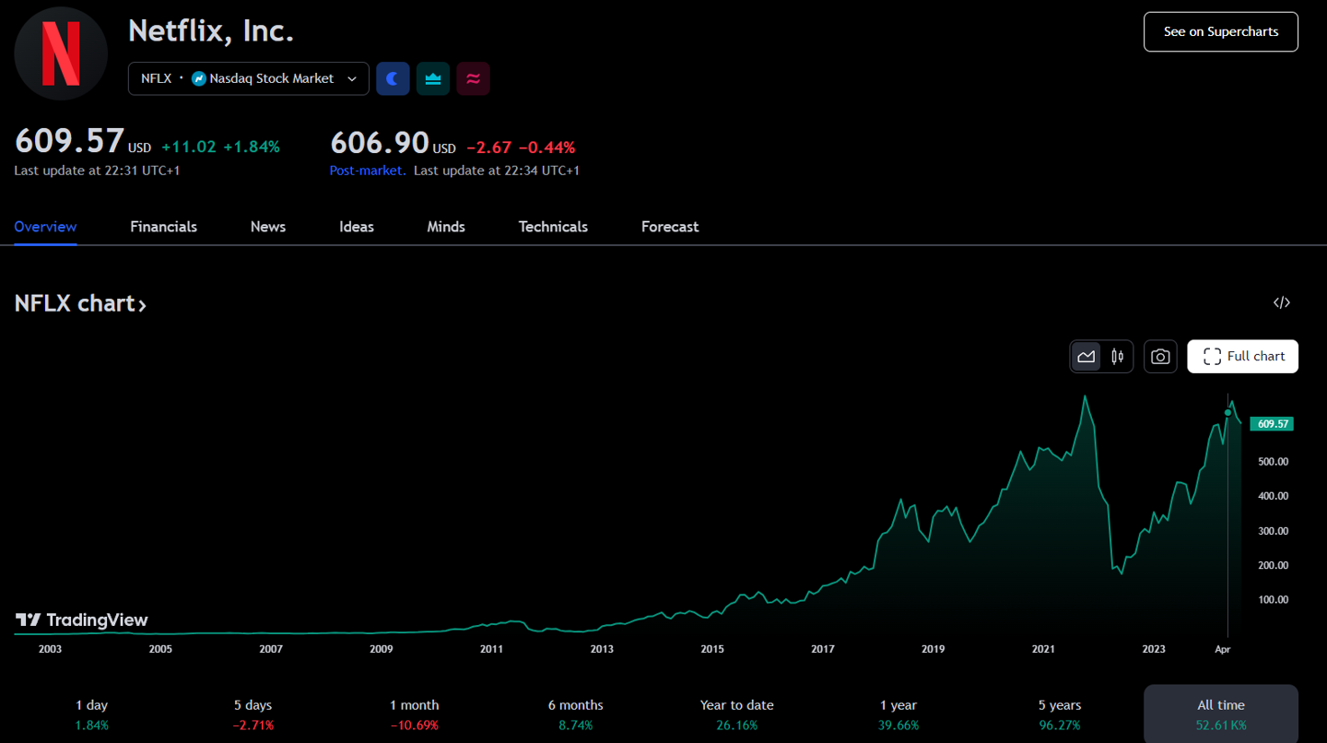The width and height of the screenshot is (1327, 743).
Task: Open the NFLX Nasdaq exchange dropdown
Action: [248, 79]
